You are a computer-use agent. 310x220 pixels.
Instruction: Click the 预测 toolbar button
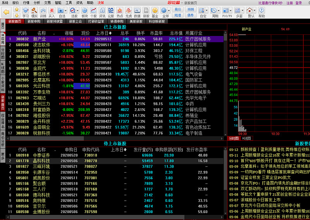pyautogui.click(x=190, y=9)
